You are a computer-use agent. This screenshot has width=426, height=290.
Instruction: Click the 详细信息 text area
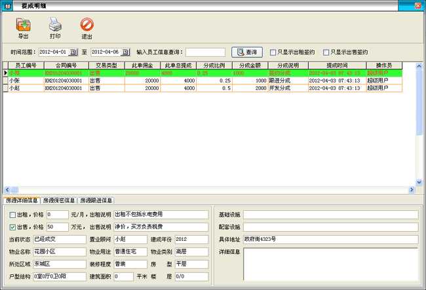[330, 263]
